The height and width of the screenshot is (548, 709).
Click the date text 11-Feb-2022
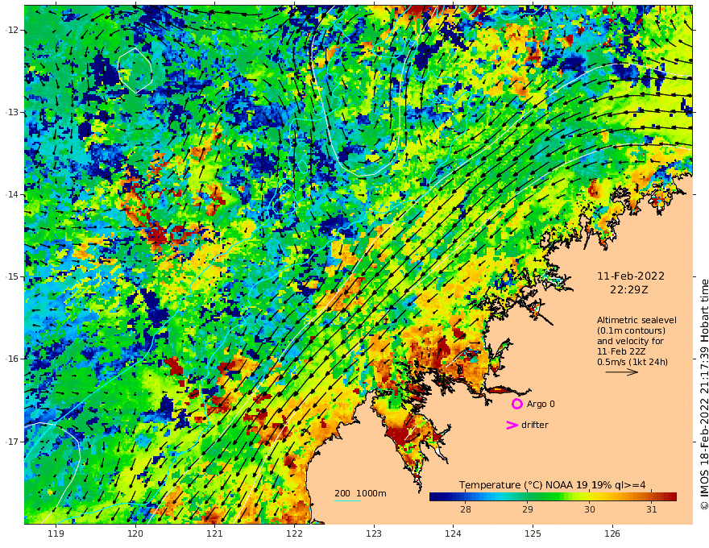point(631,276)
